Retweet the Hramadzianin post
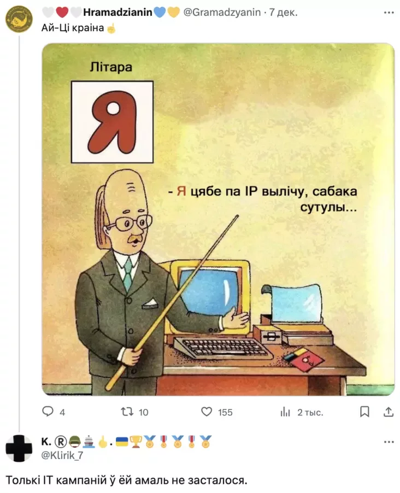 [x=127, y=412]
